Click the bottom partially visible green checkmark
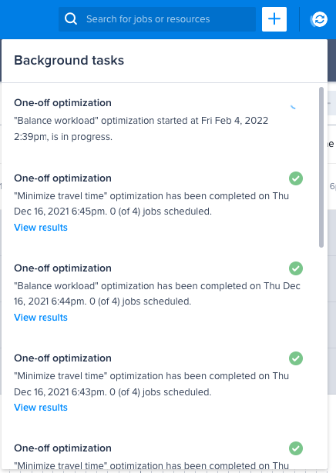 [x=296, y=448]
